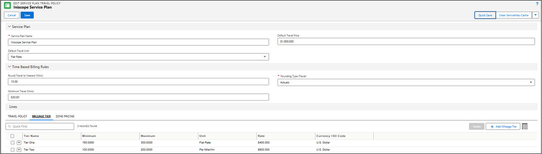This screenshot has width=542, height=154.
Task: Click the Tier One name cell
Action: pyautogui.click(x=29, y=142)
